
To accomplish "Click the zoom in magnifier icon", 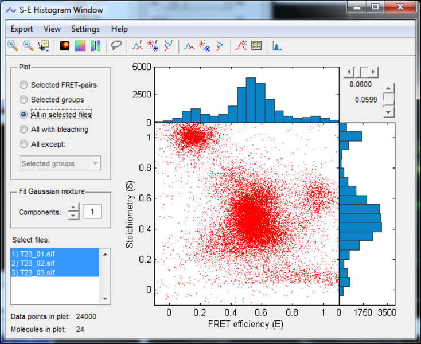I will coord(13,46).
